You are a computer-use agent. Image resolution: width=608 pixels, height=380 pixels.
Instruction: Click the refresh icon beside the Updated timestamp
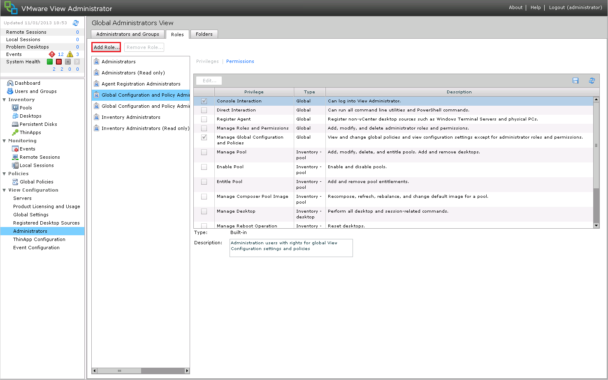click(x=76, y=23)
